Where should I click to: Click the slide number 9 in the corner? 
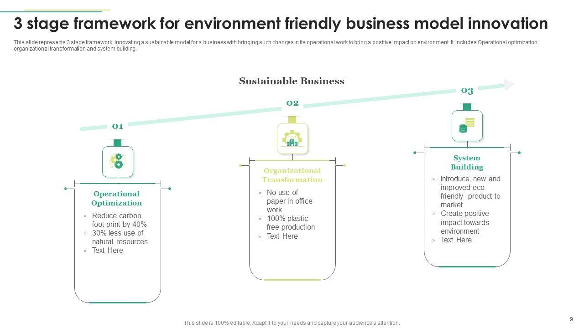(571, 319)
